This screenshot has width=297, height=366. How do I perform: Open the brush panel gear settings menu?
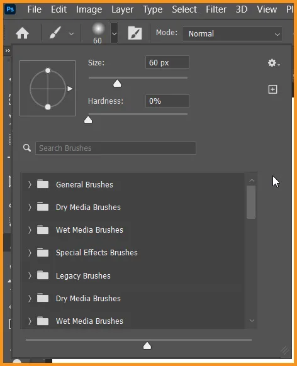click(274, 63)
